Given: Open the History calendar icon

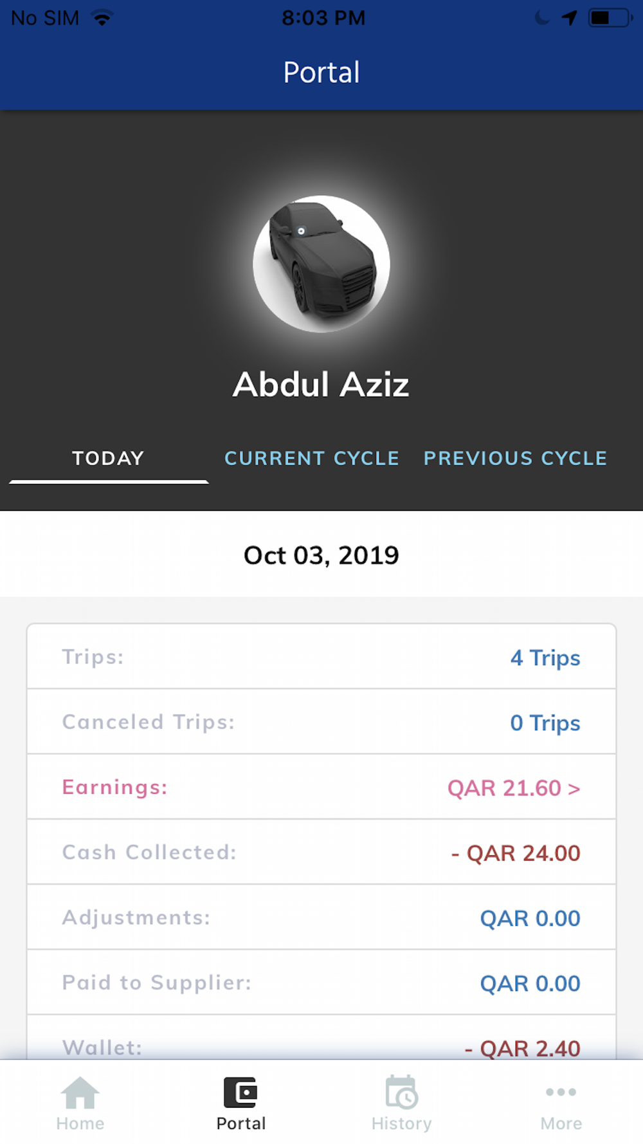Looking at the screenshot, I should 402,1092.
